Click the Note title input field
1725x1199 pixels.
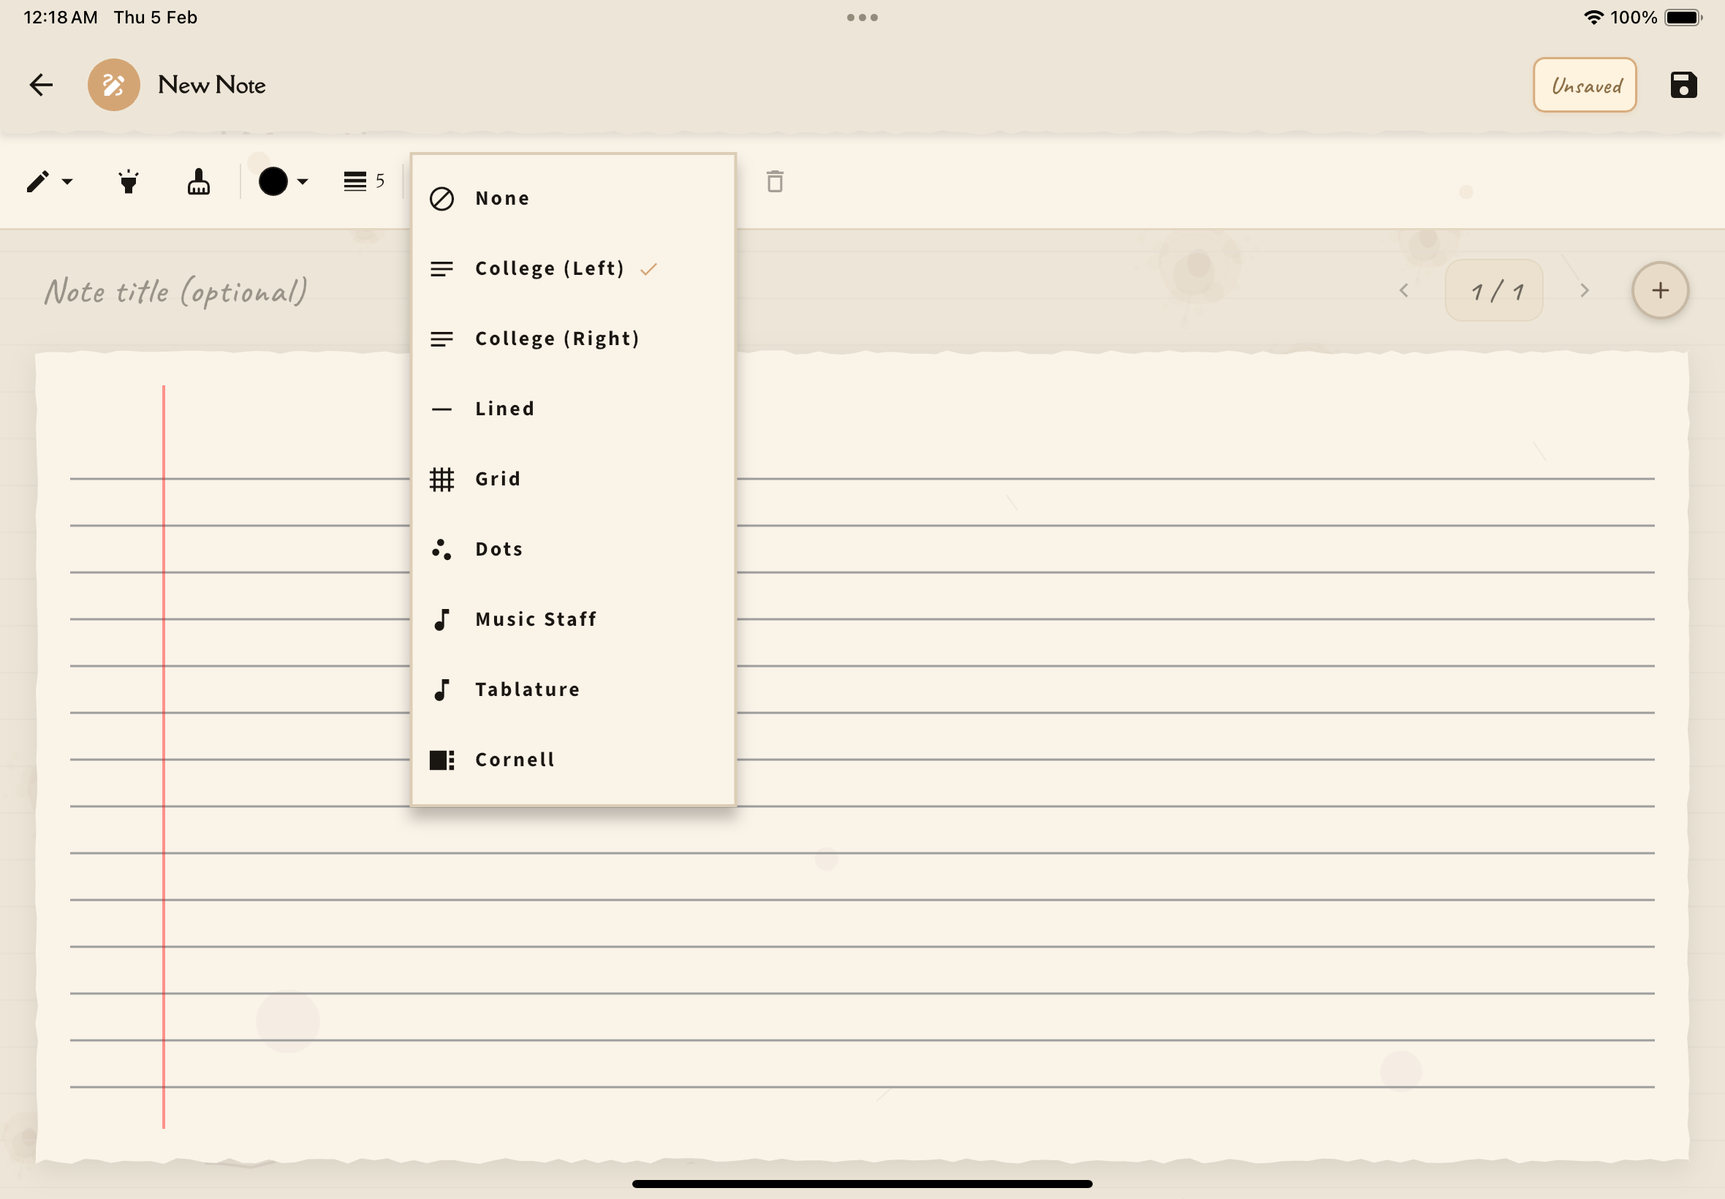176,292
